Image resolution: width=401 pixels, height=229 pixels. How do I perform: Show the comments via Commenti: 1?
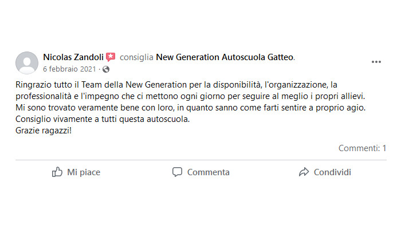coord(363,148)
